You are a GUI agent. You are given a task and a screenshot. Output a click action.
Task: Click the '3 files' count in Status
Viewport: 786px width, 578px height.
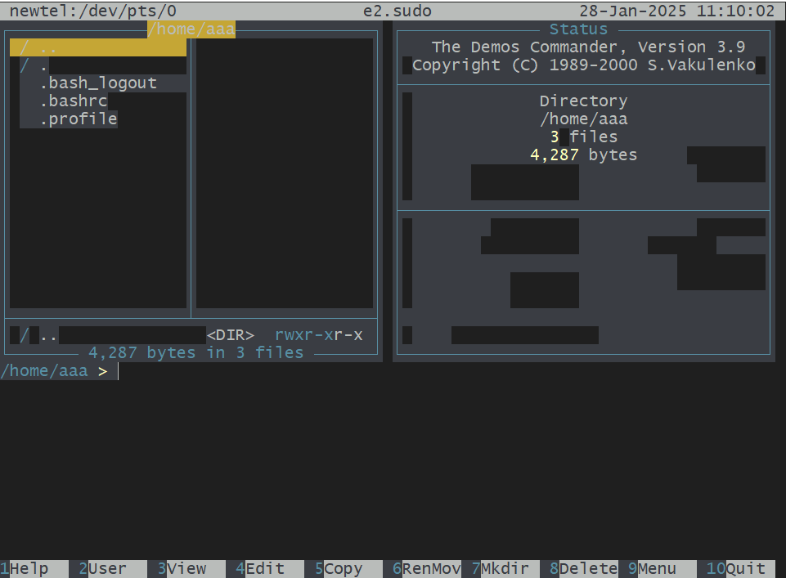[584, 137]
